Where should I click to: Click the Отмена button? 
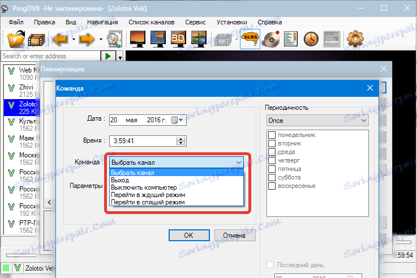coord(235,236)
